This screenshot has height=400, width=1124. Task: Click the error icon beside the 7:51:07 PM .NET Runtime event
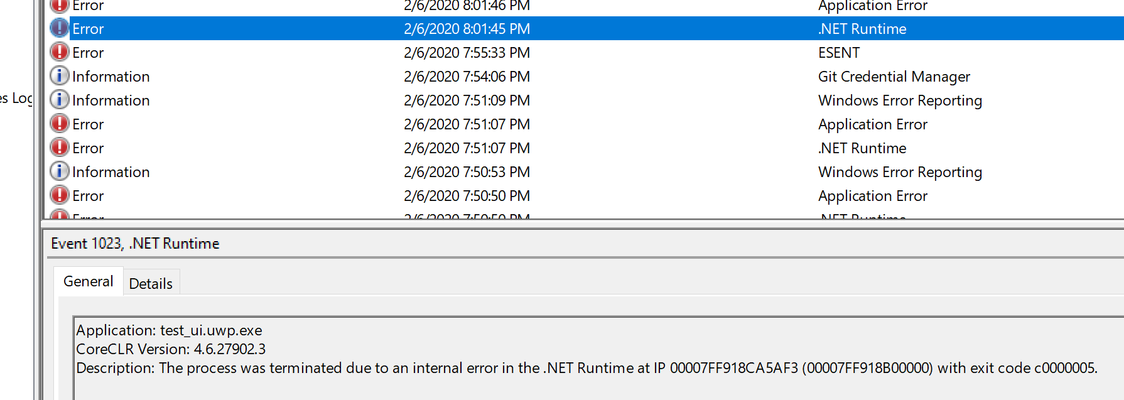tap(60, 147)
